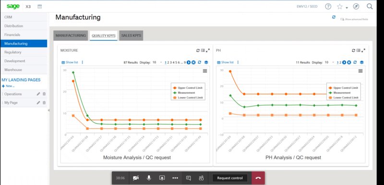Delete the Operations landing page
Screen dimensions: 384x185
[44, 94]
